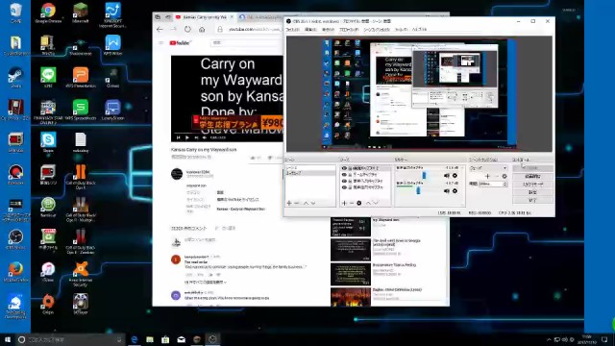Screen dimensions: 615x346
Task: Adjust transition duration spinner arrows
Action: [504, 184]
